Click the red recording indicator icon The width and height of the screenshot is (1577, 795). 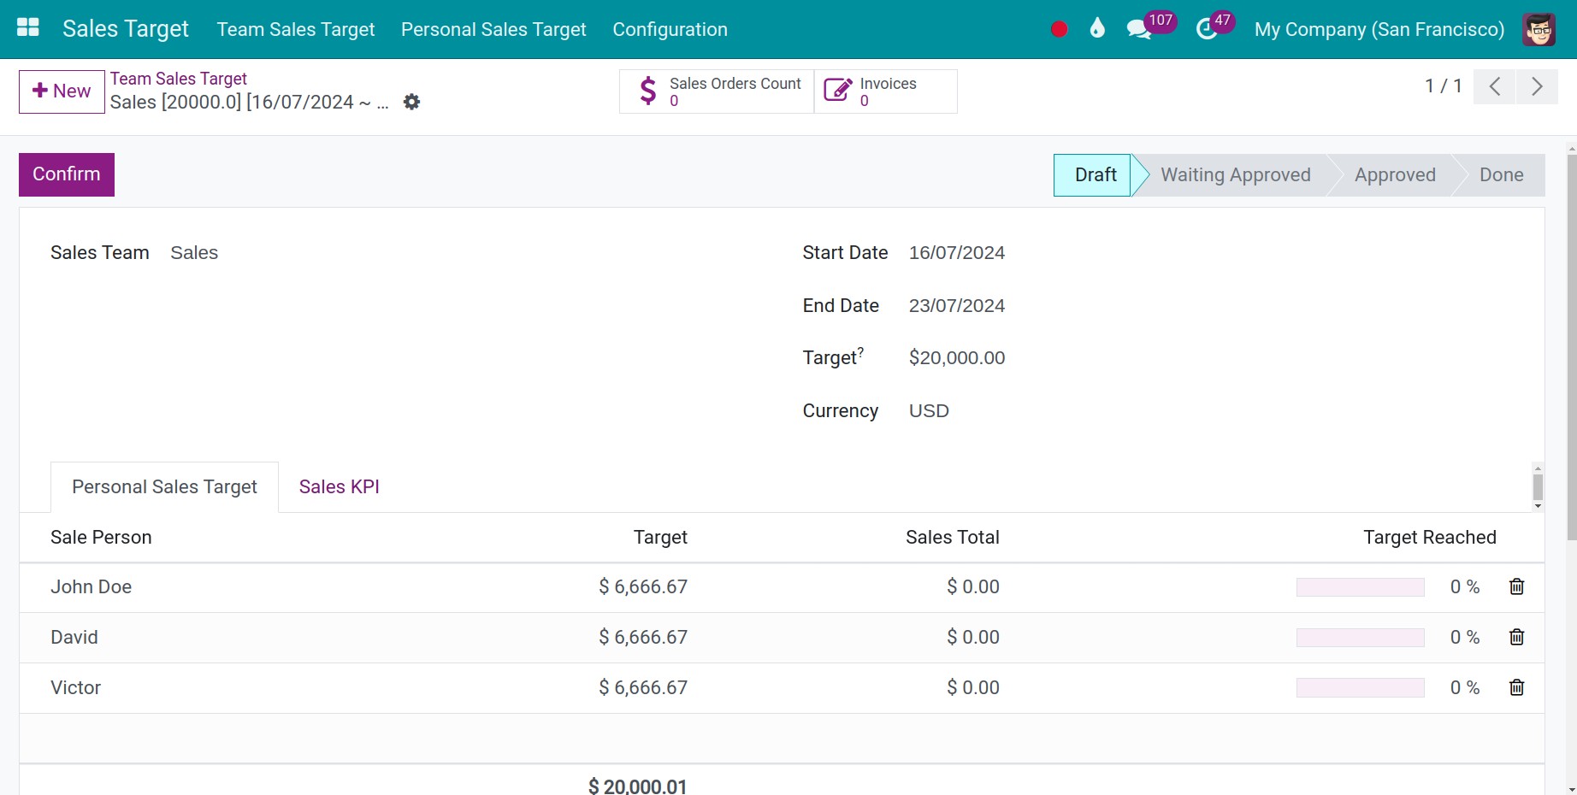(x=1059, y=29)
